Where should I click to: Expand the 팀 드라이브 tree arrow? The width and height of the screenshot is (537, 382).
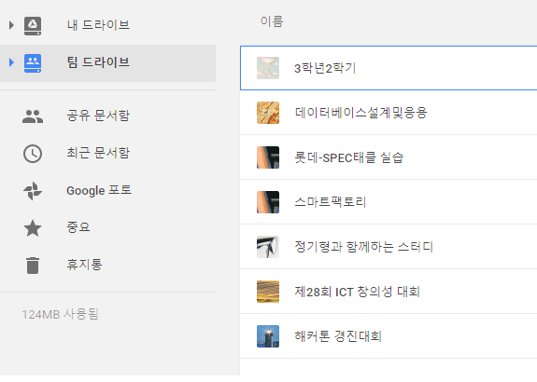pos(11,62)
